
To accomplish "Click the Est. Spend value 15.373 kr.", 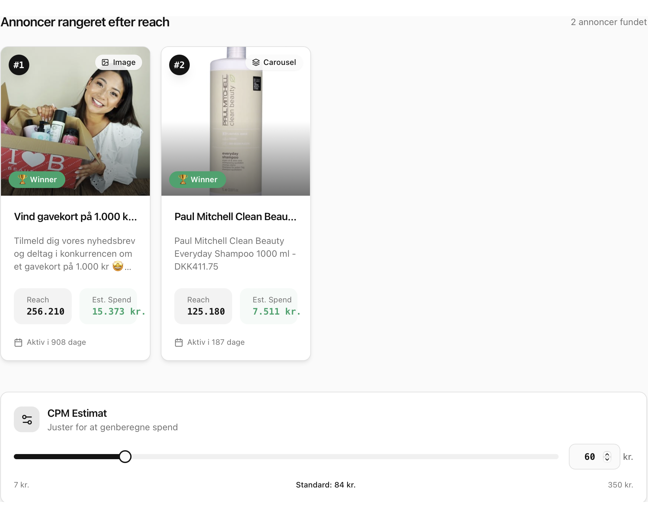I will (119, 311).
